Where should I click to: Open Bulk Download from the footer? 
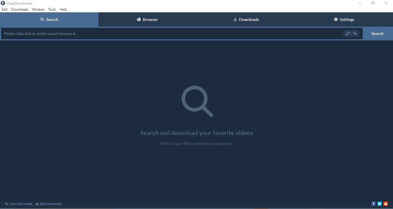pos(48,204)
